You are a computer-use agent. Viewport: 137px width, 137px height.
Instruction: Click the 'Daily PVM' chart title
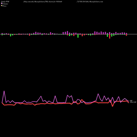point(5,2)
